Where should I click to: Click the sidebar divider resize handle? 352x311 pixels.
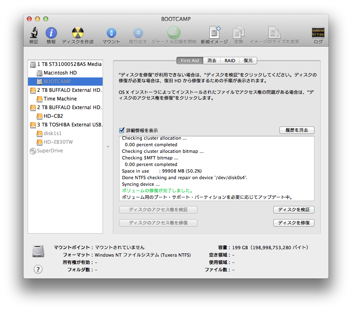tap(108, 147)
